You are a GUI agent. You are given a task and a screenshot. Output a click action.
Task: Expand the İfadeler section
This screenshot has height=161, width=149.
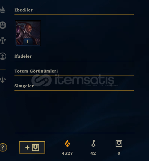coord(23,56)
